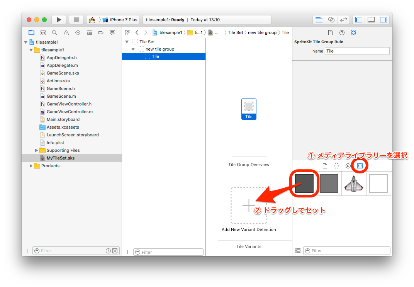Select the Media library icon
Viewport: 414px width, 287px height.
coord(360,166)
